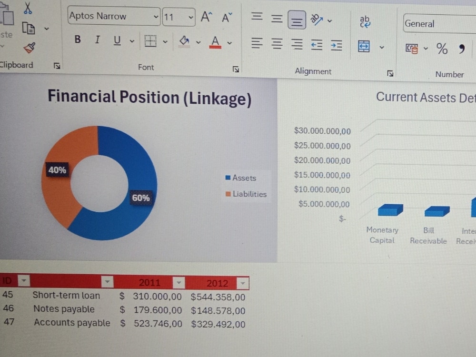Align text left
This screenshot has width=476, height=357.
coord(257,43)
